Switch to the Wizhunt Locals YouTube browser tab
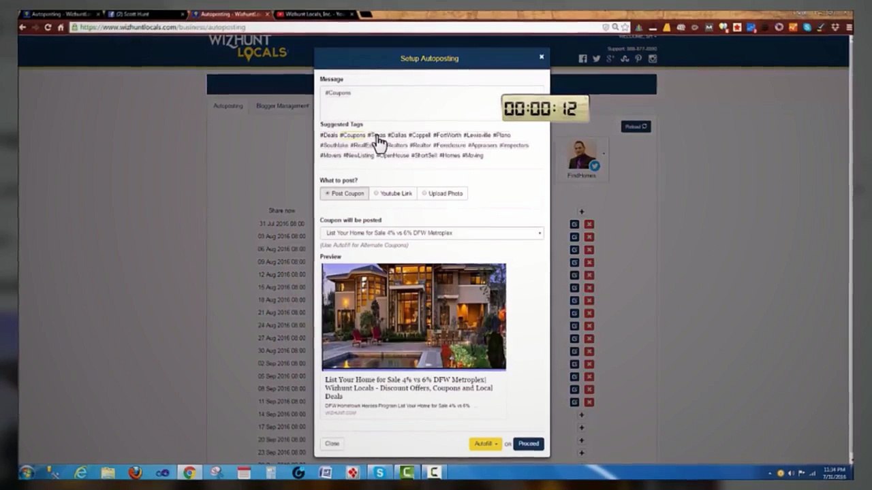 click(314, 14)
